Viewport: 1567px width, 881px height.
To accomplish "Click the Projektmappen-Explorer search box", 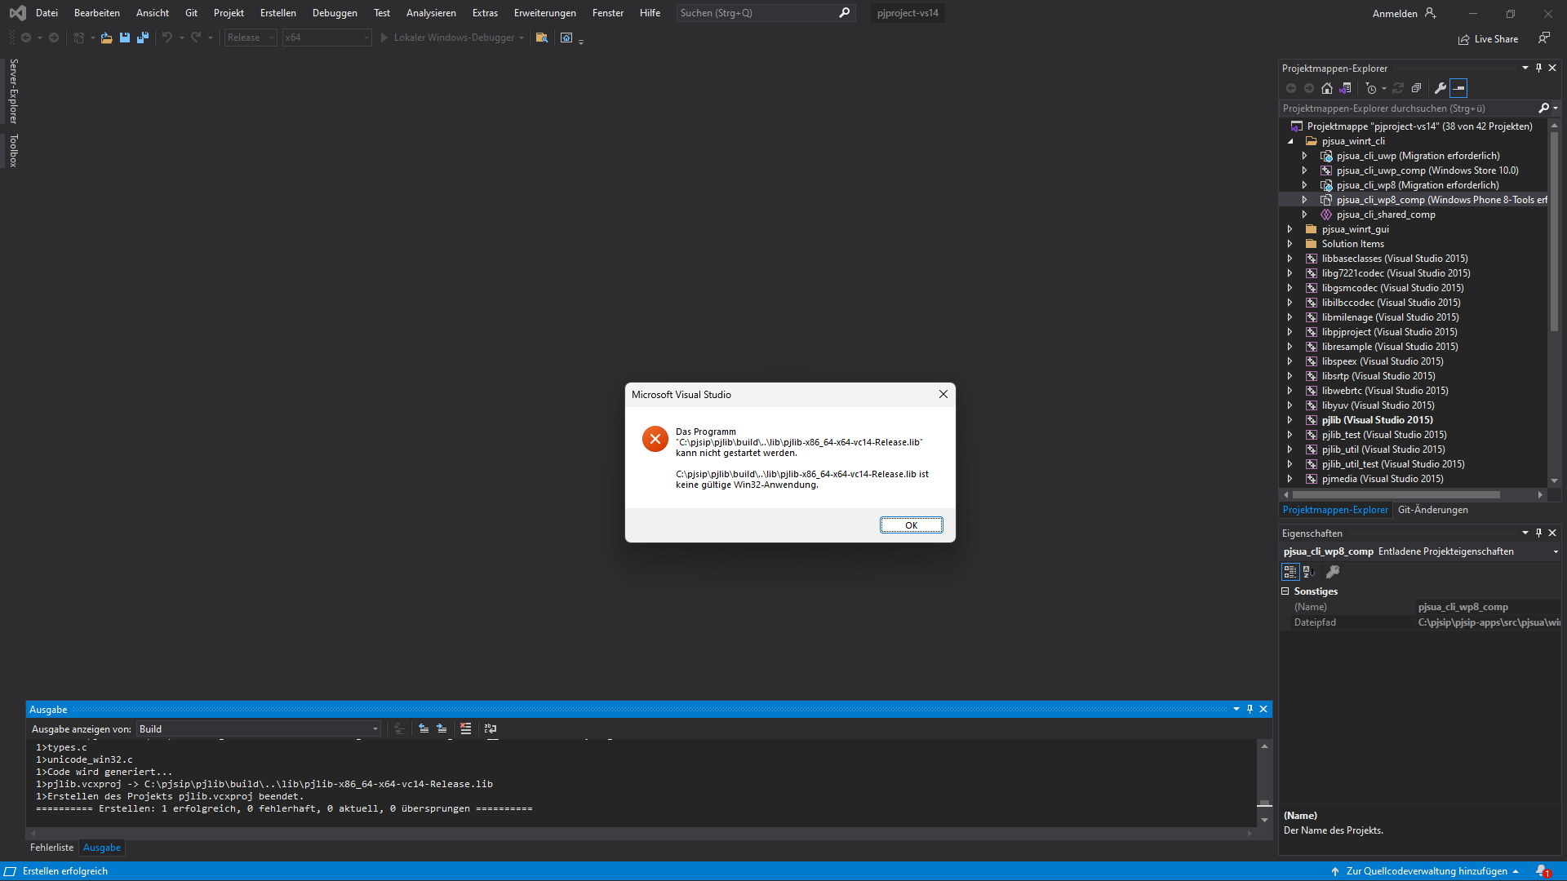I will (1408, 108).
